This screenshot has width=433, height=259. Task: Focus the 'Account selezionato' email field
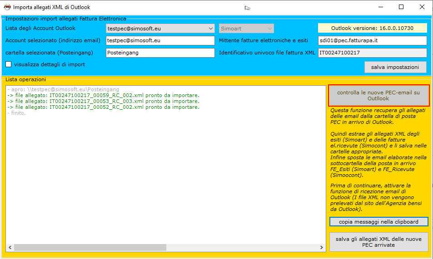(160, 41)
